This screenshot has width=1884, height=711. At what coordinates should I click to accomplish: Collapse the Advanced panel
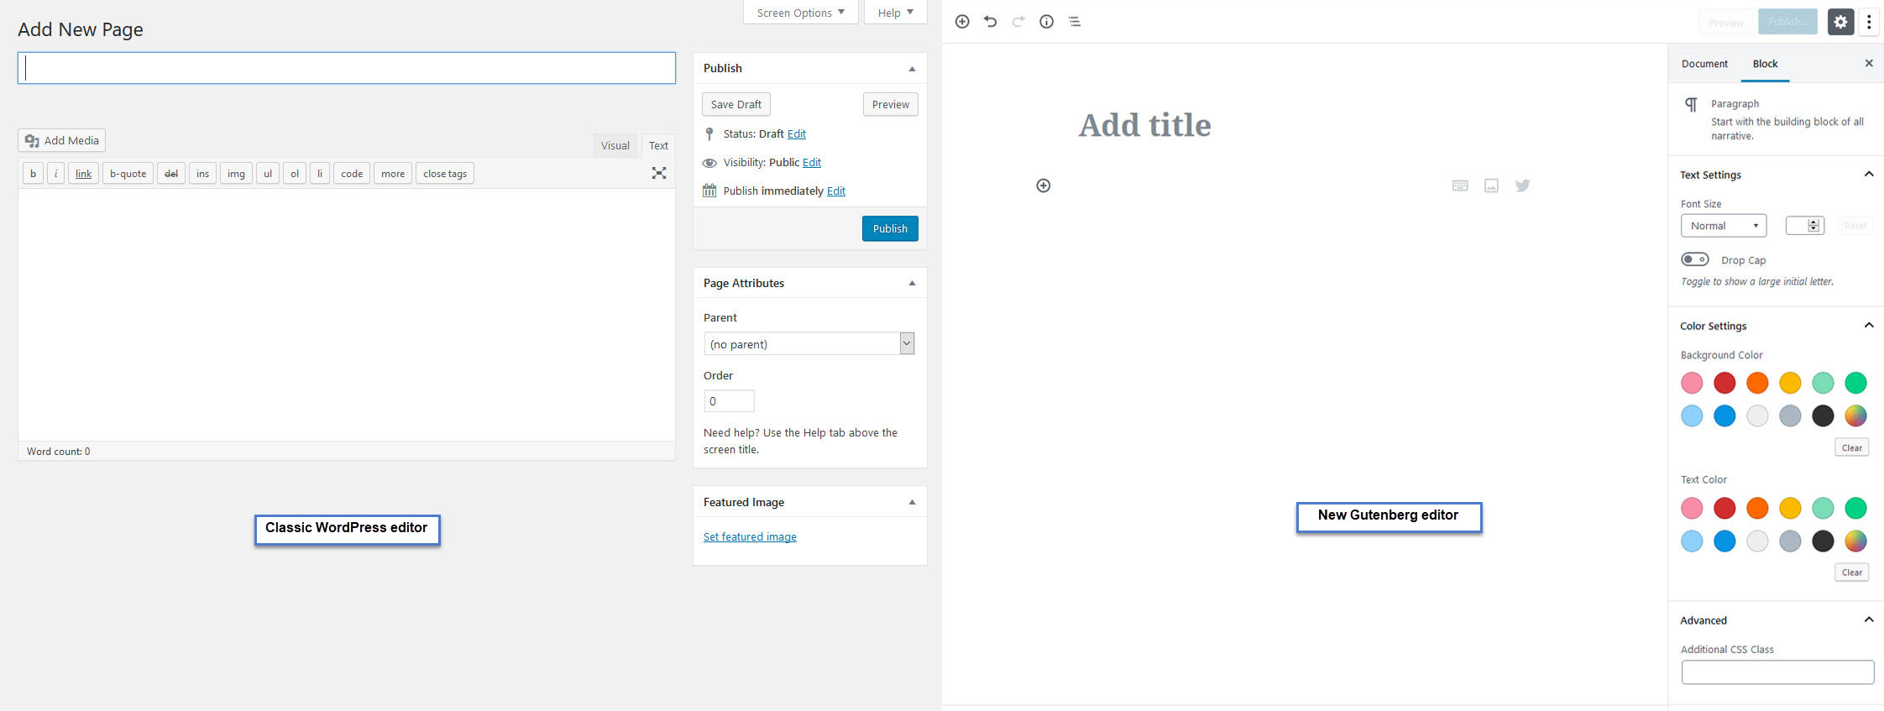1869,620
